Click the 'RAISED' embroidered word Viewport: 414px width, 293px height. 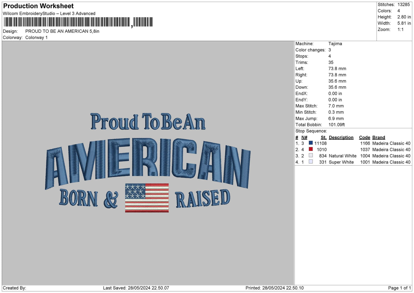203,199
